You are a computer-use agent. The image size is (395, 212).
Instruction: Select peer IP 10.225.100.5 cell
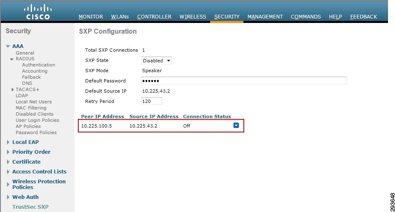pyautogui.click(x=96, y=126)
